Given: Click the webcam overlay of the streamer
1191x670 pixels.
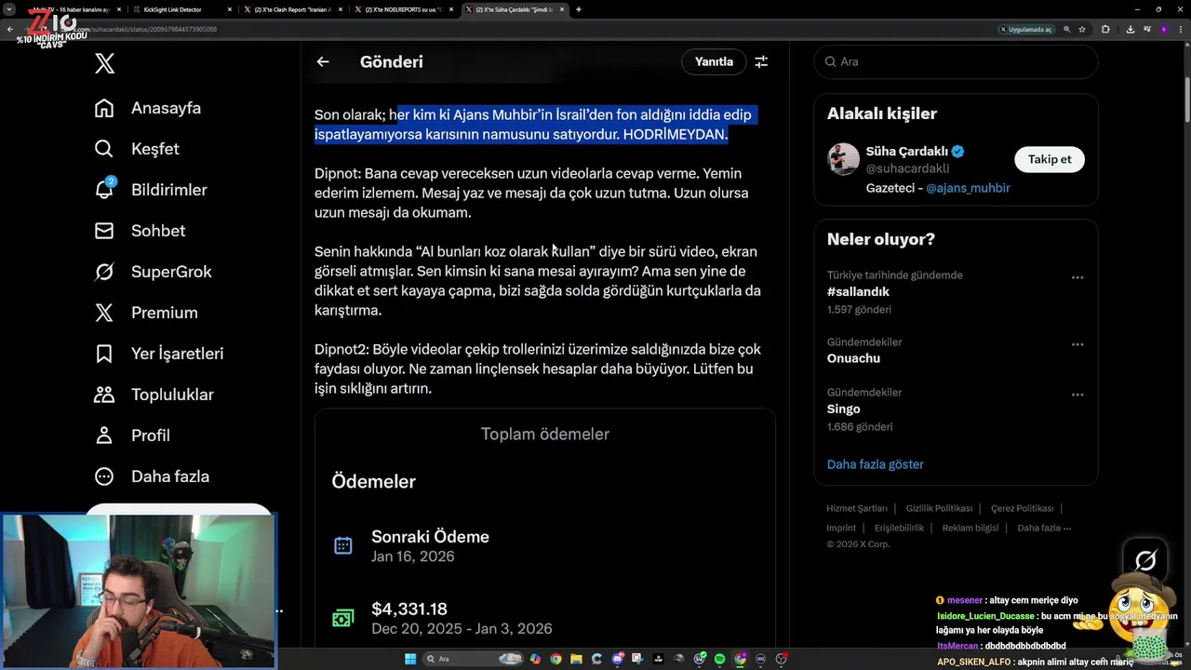Looking at the screenshot, I should pos(138,590).
